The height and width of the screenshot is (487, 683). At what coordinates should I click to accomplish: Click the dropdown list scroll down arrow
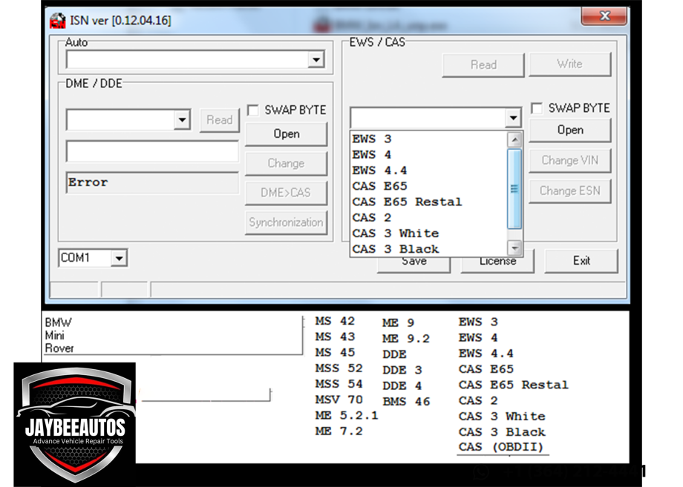(514, 248)
